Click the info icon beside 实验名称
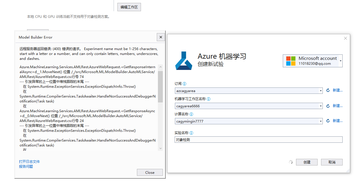Image resolution: width=355 pixels, height=183 pixels. pos(191,133)
